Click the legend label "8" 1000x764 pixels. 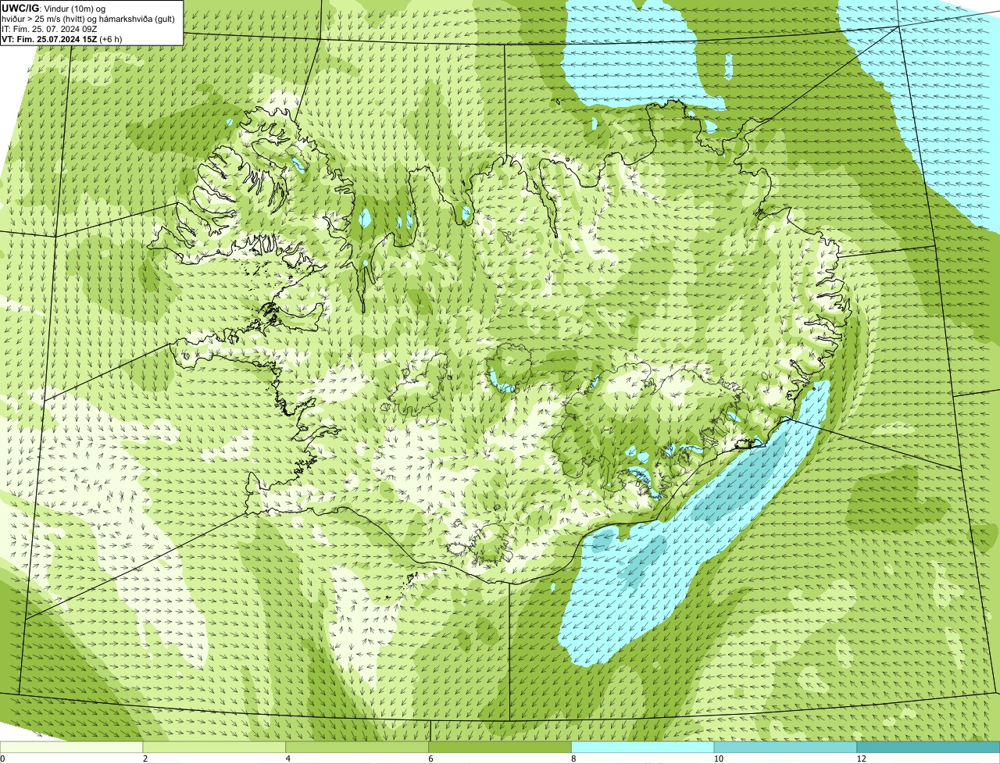click(x=573, y=759)
